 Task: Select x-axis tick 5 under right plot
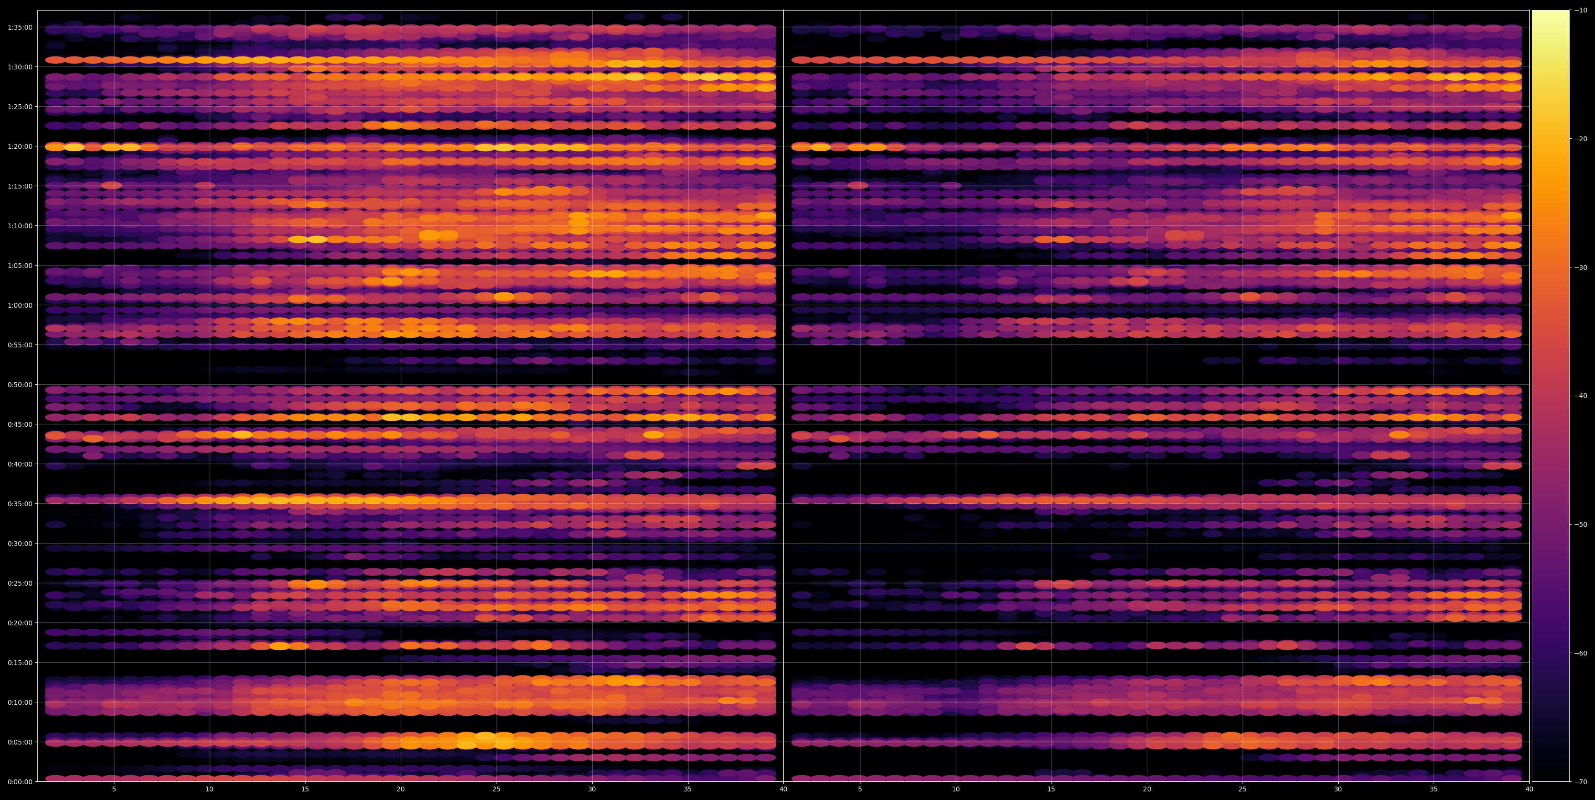860,789
